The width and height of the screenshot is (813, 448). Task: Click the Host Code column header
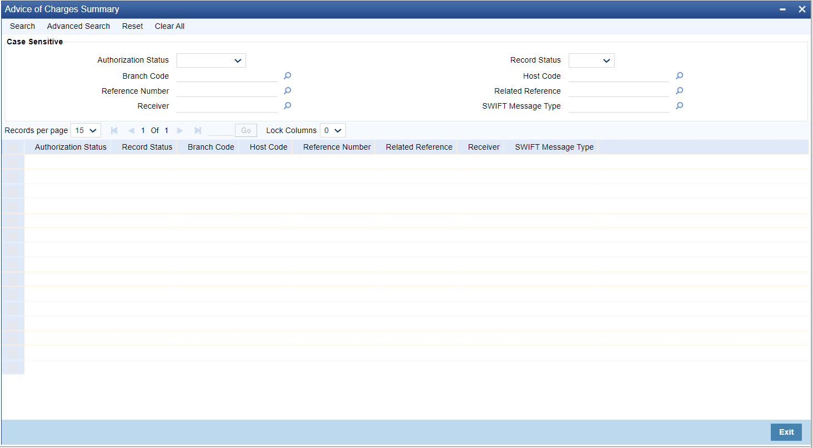point(269,147)
